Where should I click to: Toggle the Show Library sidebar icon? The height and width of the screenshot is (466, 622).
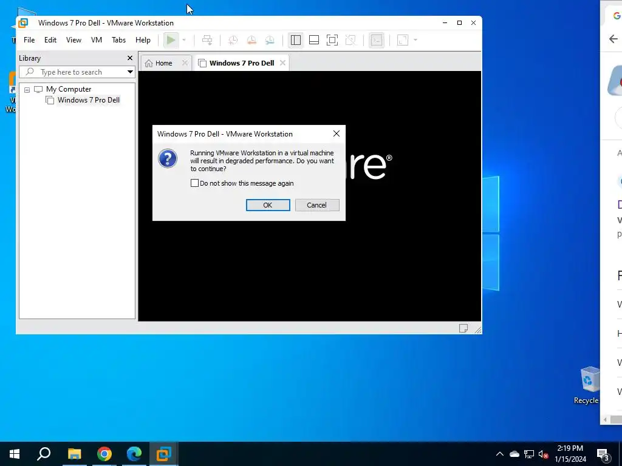[x=296, y=40]
